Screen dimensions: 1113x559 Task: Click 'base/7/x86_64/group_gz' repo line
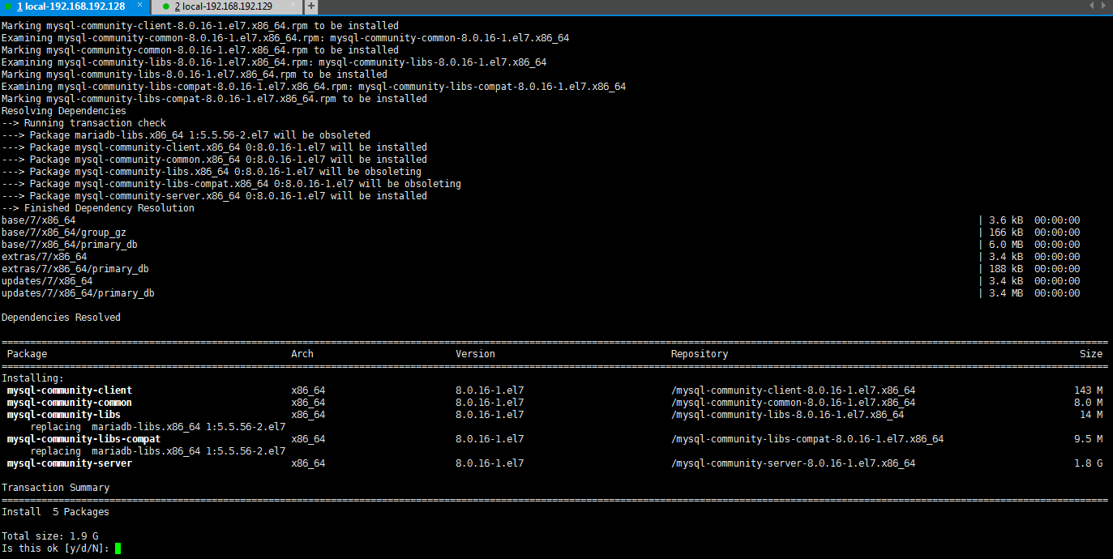[64, 233]
